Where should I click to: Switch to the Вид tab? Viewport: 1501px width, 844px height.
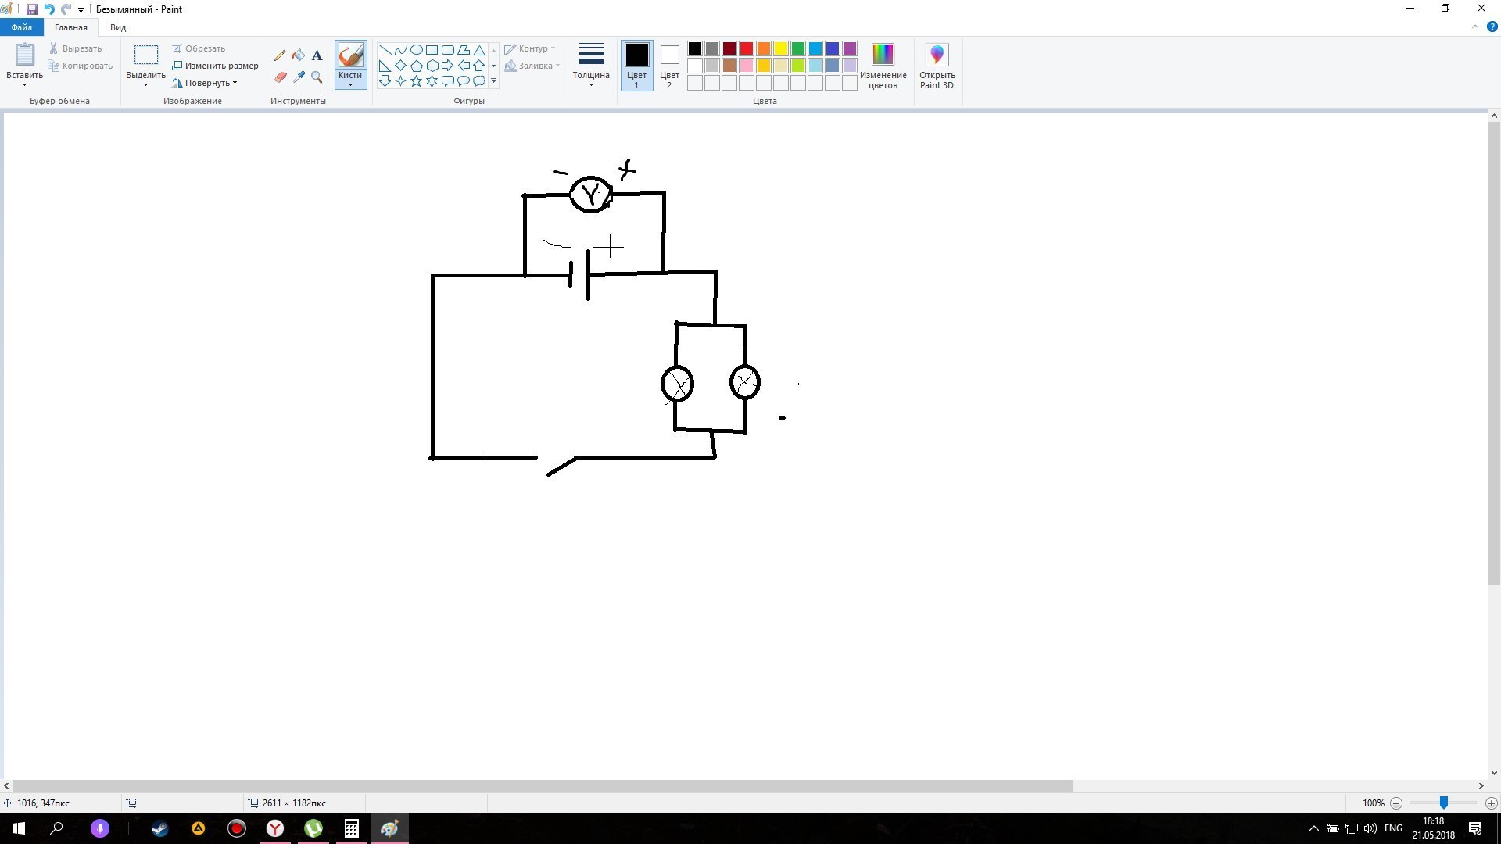pos(118,27)
